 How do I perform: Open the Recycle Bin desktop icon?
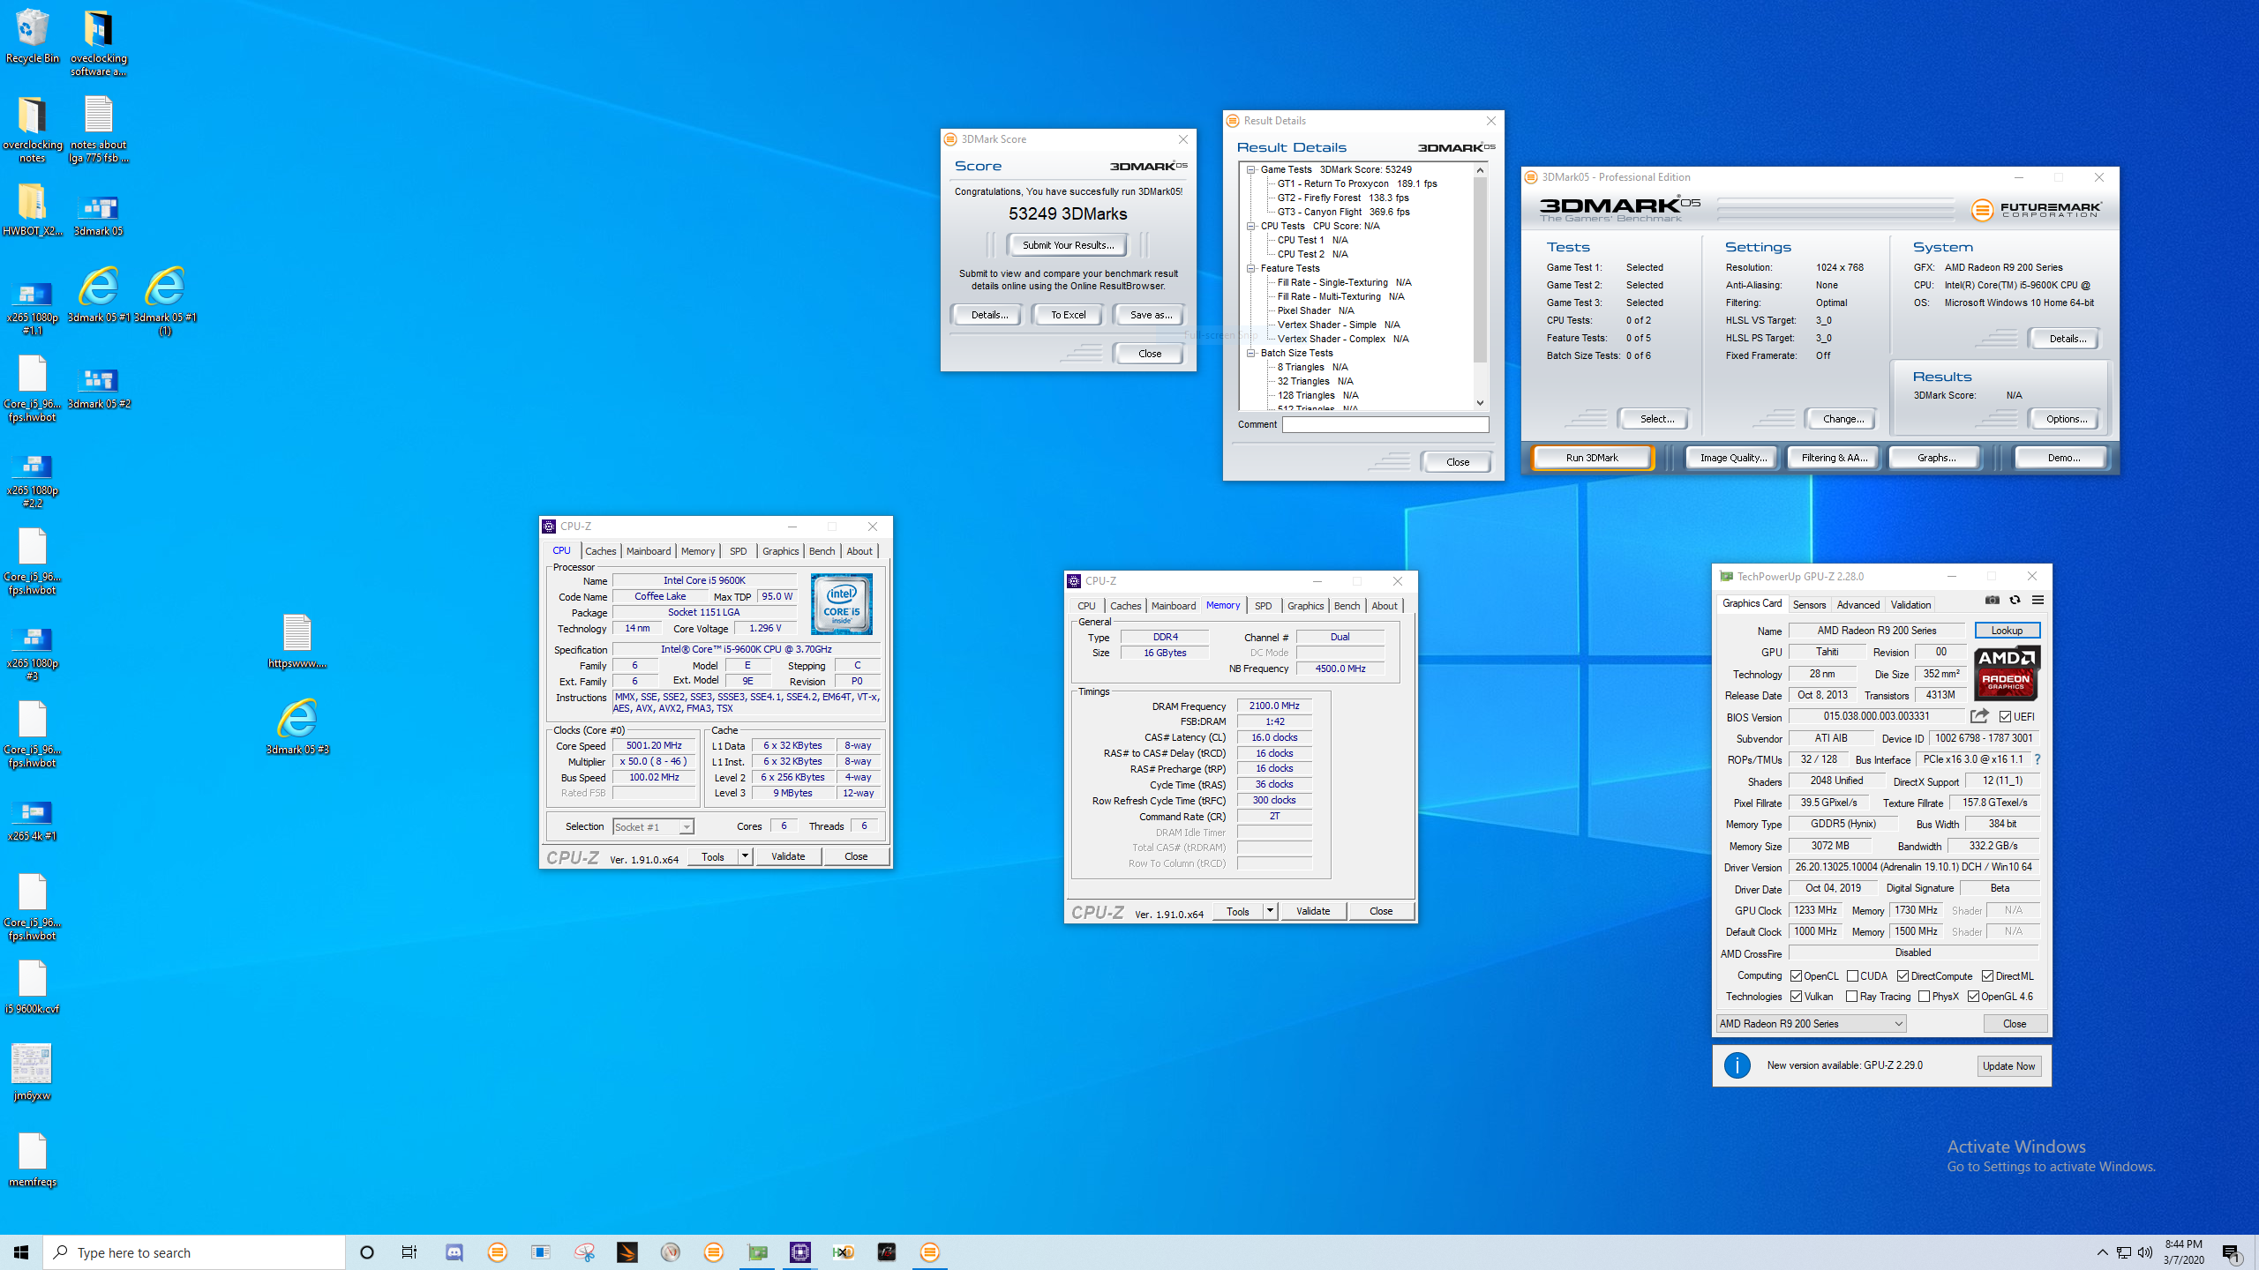pos(33,37)
